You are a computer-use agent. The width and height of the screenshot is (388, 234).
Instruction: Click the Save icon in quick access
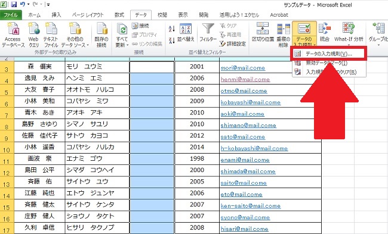point(14,4)
